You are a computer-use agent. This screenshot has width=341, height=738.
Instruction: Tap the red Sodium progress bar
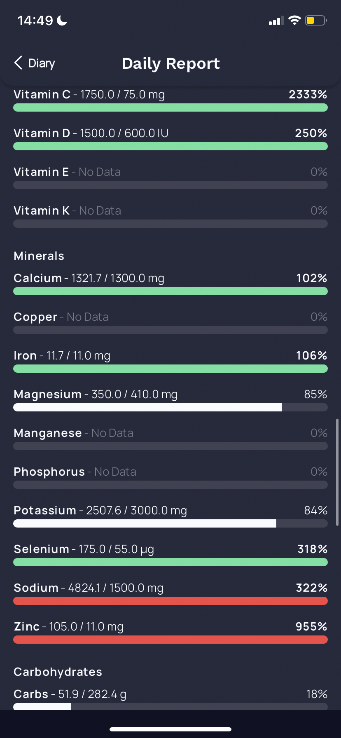[x=170, y=601]
